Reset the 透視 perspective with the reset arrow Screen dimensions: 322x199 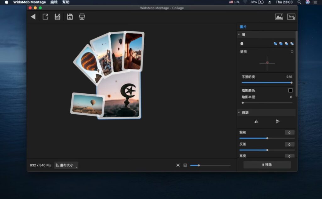click(292, 51)
